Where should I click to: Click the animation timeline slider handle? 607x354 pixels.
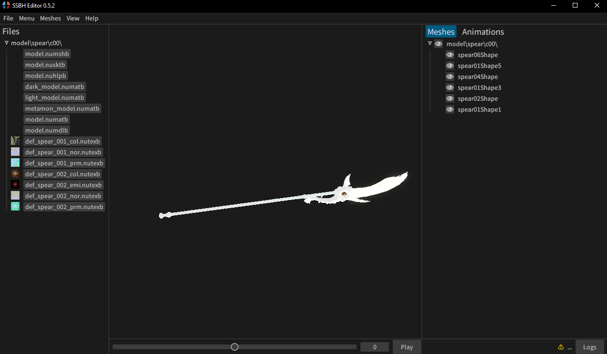pos(235,347)
